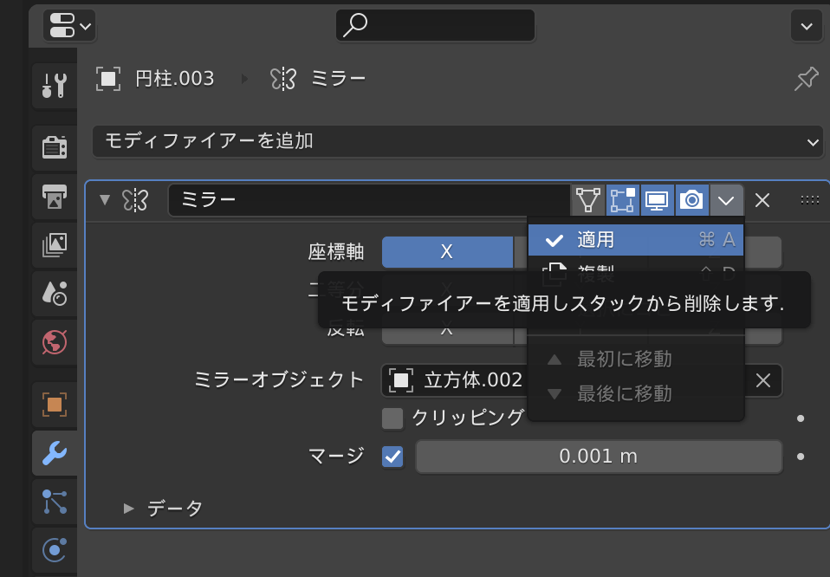Open the Particles properties tab

(54, 502)
